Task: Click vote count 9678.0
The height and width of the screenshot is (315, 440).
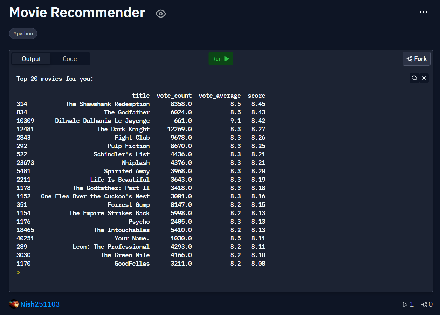Action: [x=181, y=138]
